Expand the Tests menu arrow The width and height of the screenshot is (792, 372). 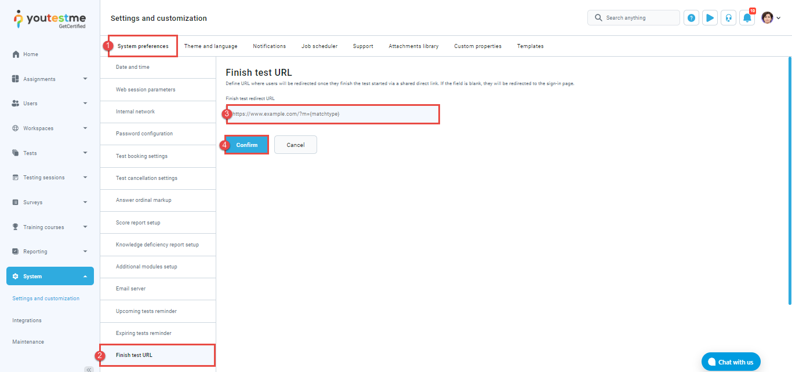pos(85,153)
